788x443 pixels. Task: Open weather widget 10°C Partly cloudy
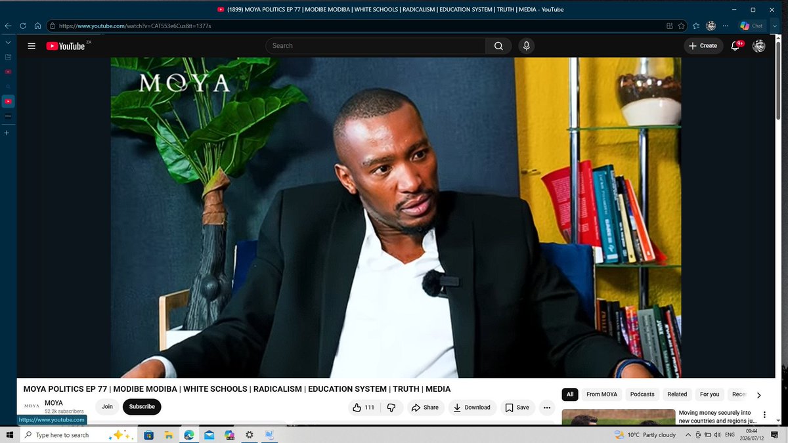click(x=645, y=434)
